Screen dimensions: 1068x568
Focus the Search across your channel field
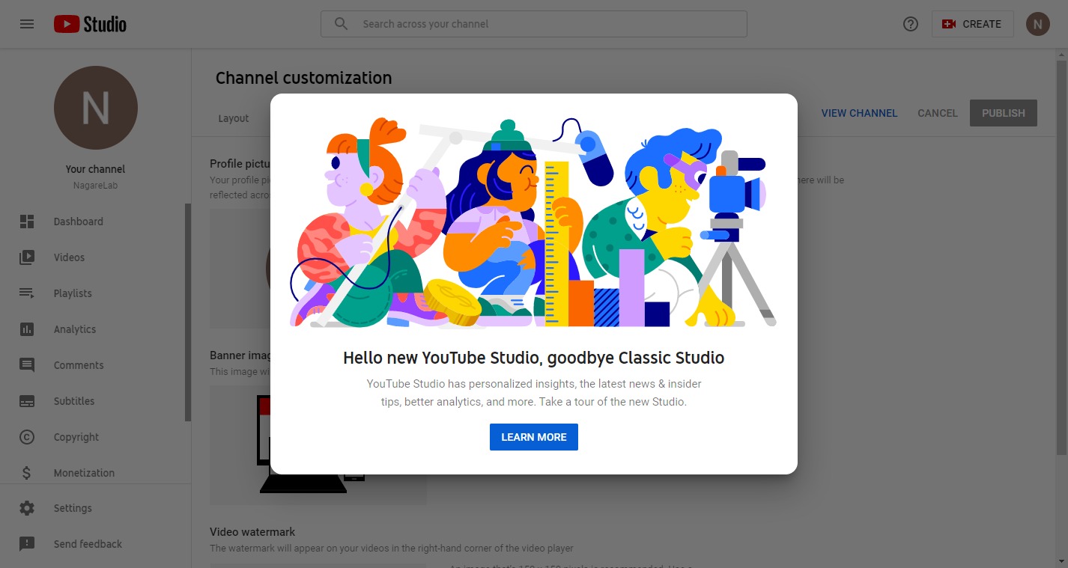pos(534,24)
